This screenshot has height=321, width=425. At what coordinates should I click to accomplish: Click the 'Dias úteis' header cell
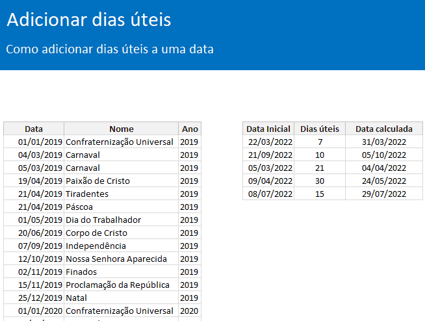320,129
